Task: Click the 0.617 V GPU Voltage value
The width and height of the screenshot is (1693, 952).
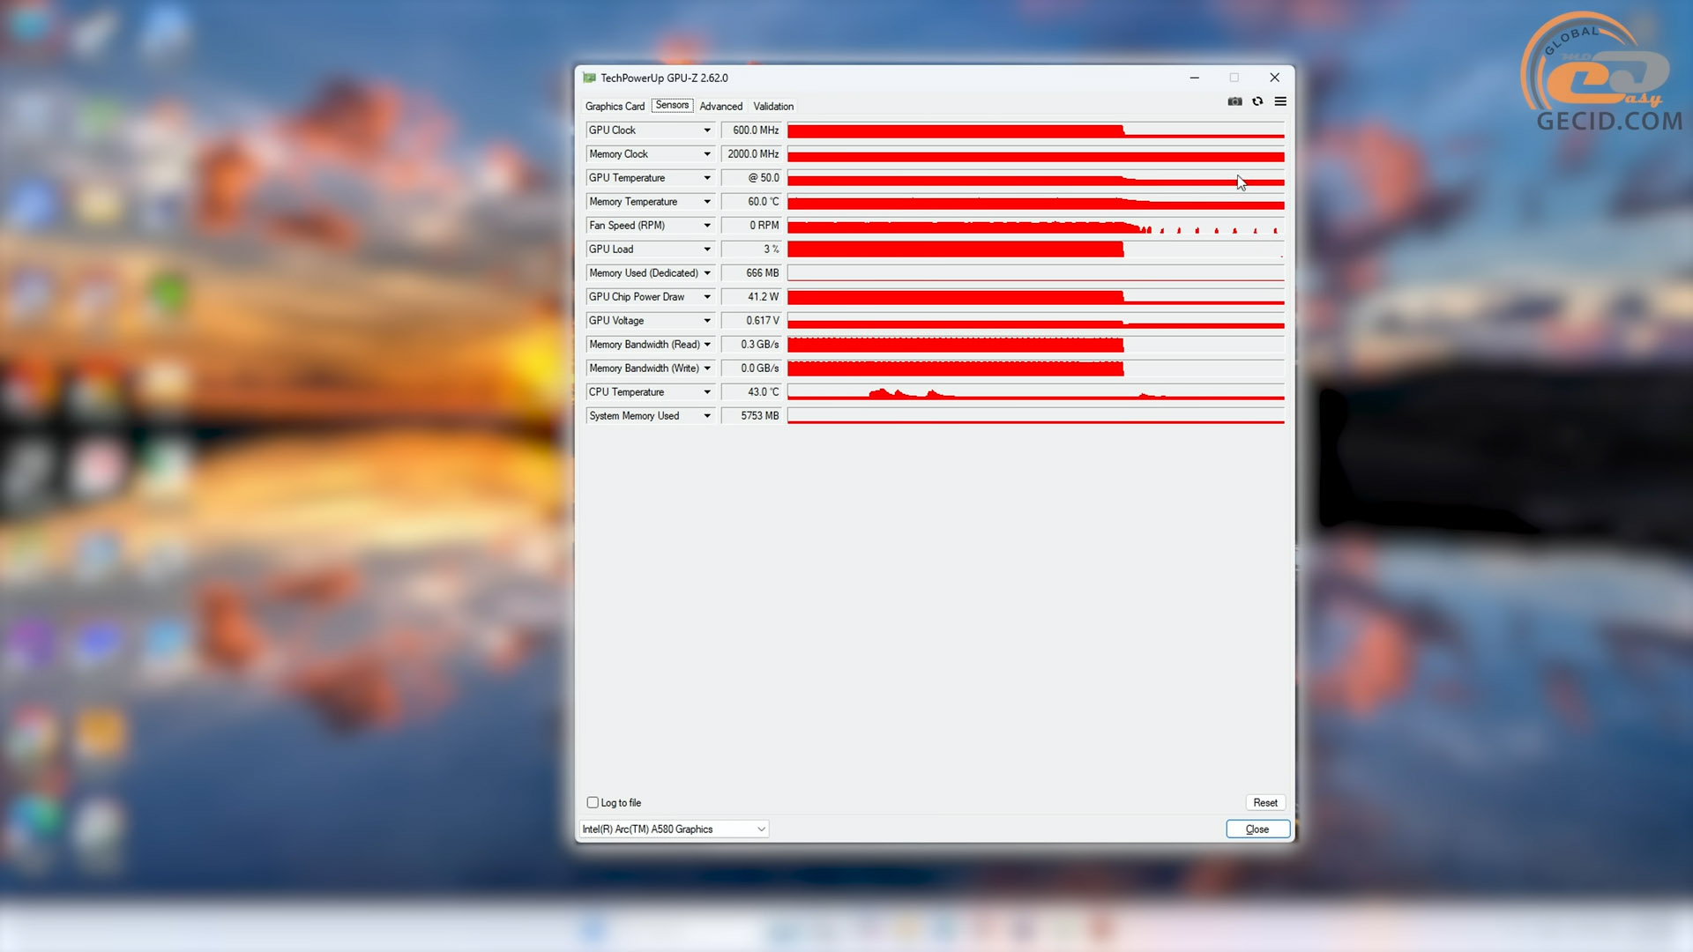Action: [x=751, y=320]
